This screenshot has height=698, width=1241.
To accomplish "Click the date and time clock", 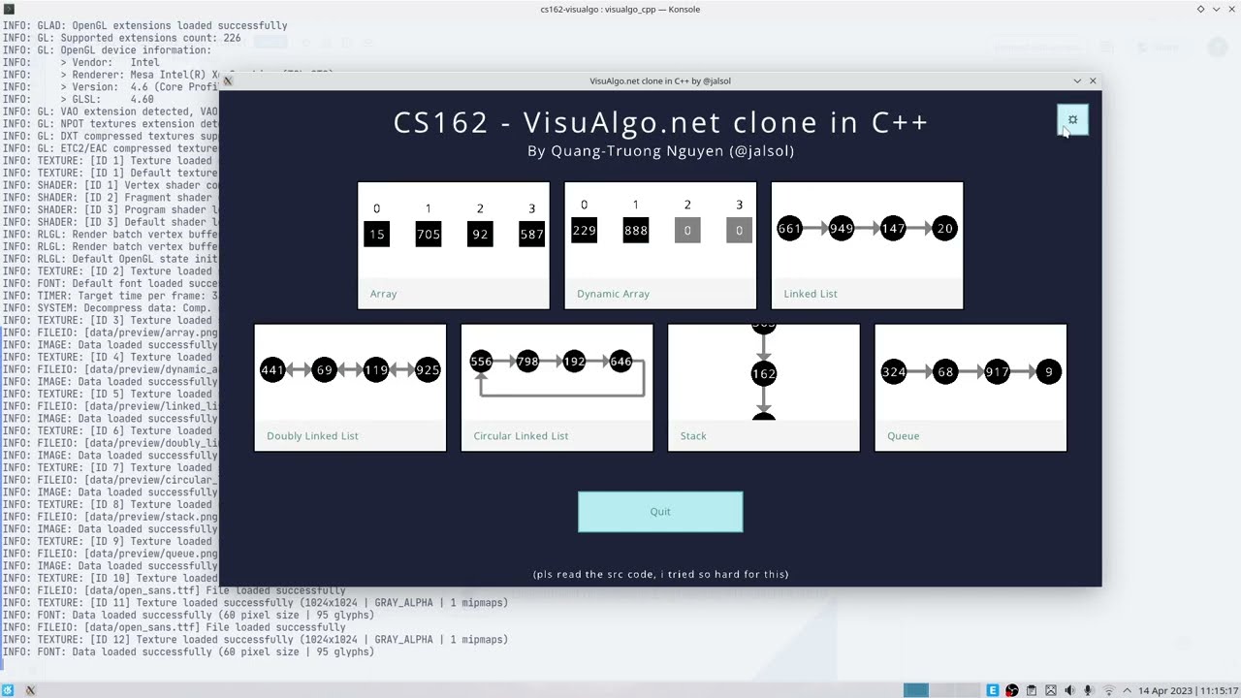I will (x=1188, y=690).
